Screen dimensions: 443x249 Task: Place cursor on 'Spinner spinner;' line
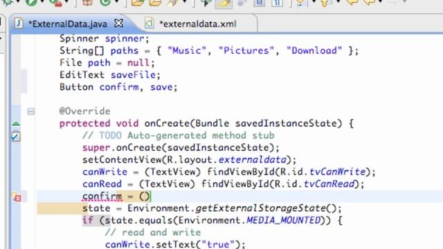click(x=105, y=39)
